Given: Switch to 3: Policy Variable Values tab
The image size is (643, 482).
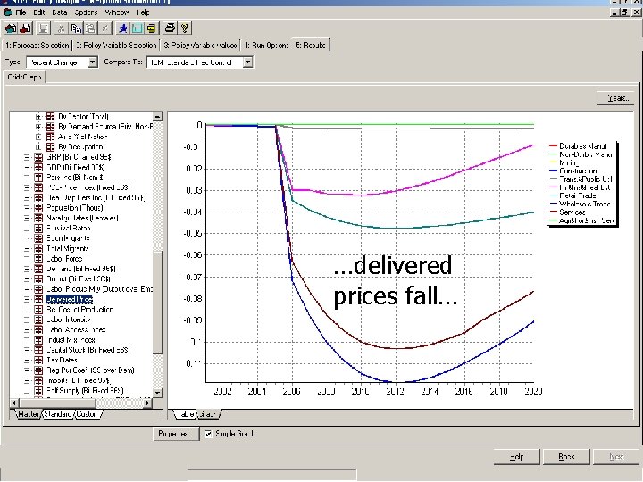Looking at the screenshot, I should 200,46.
